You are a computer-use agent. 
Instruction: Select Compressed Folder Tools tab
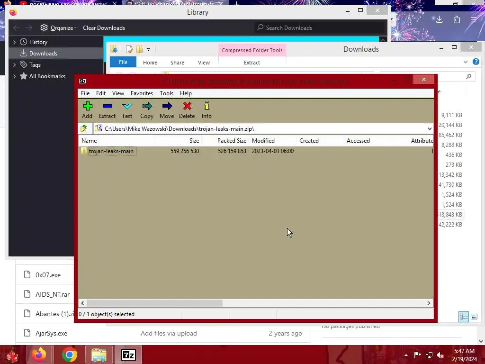pos(252,50)
